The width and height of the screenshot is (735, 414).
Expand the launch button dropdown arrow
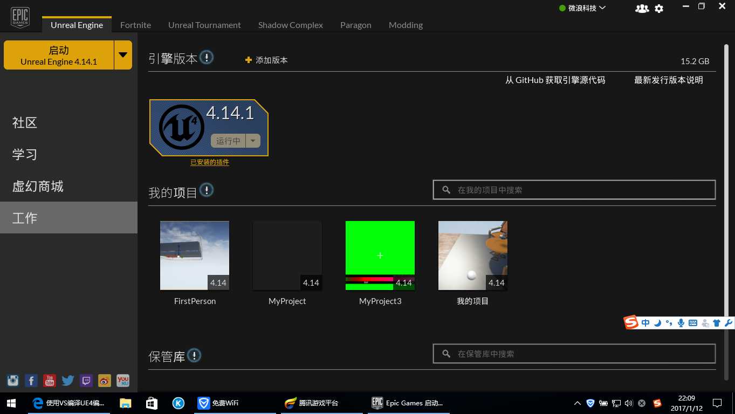(123, 55)
